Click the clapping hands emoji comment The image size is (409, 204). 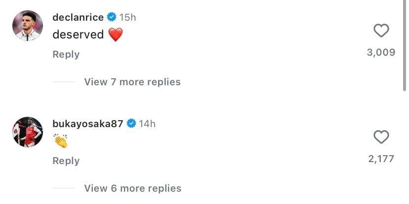[x=61, y=141]
